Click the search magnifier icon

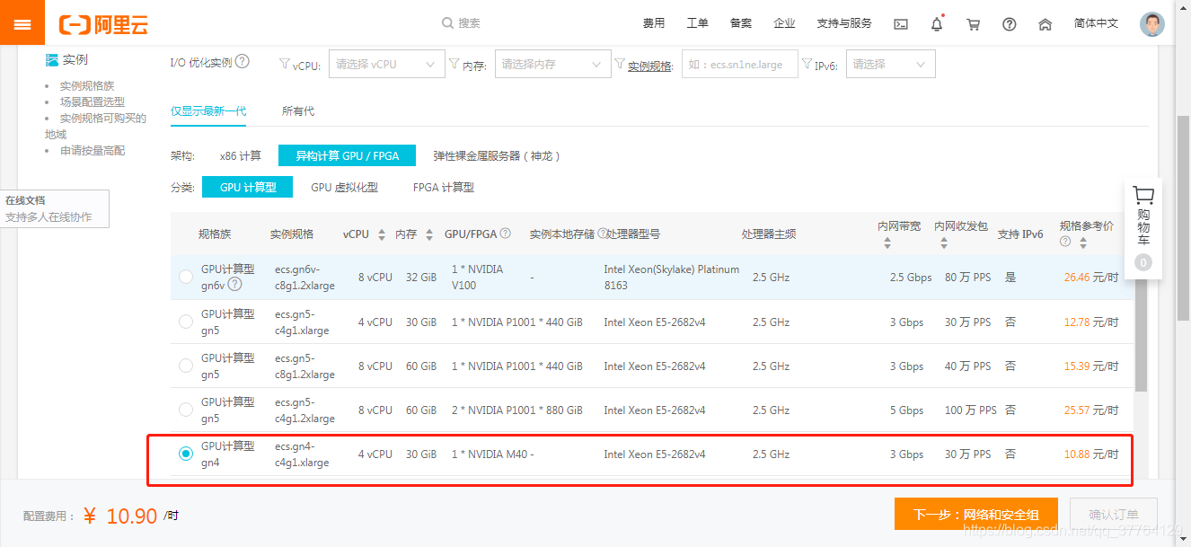[x=447, y=23]
